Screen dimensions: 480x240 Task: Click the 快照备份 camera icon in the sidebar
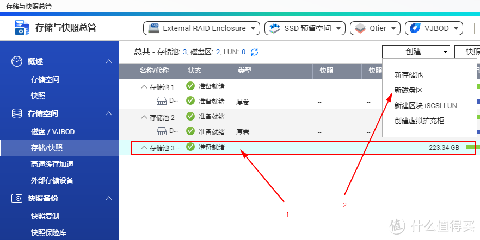(17, 199)
